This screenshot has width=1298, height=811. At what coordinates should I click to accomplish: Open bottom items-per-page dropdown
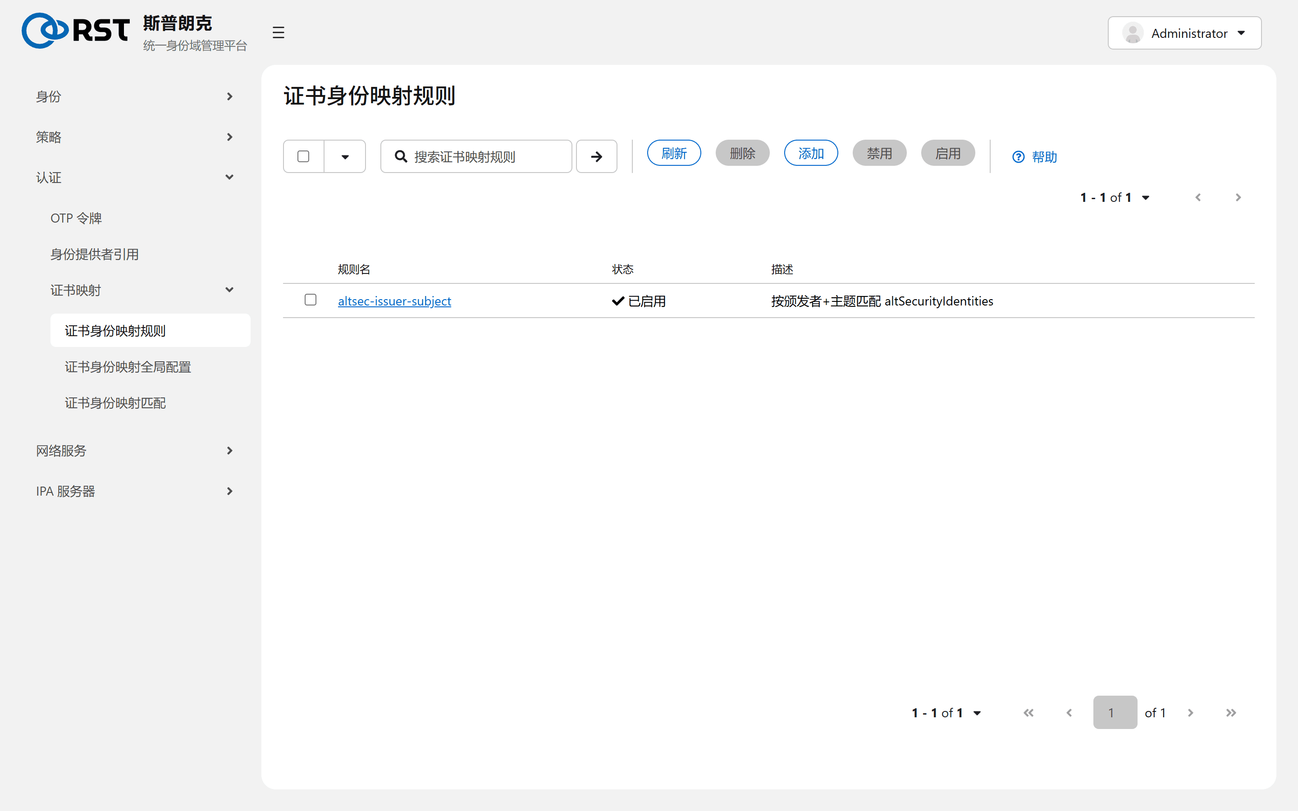click(977, 713)
